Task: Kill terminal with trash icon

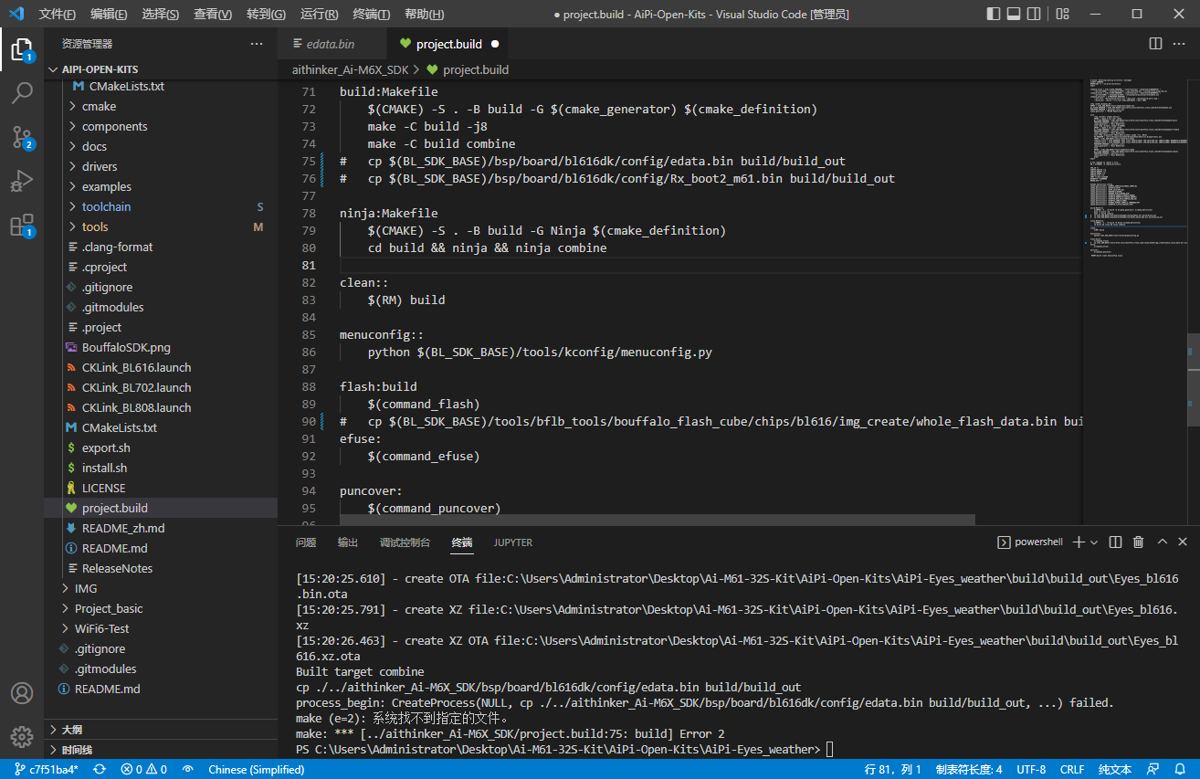Action: pyautogui.click(x=1138, y=542)
